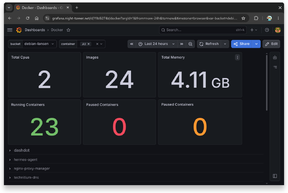Open the browser extensions puzzle icon
The height and width of the screenshot is (193, 288).
[256, 18]
